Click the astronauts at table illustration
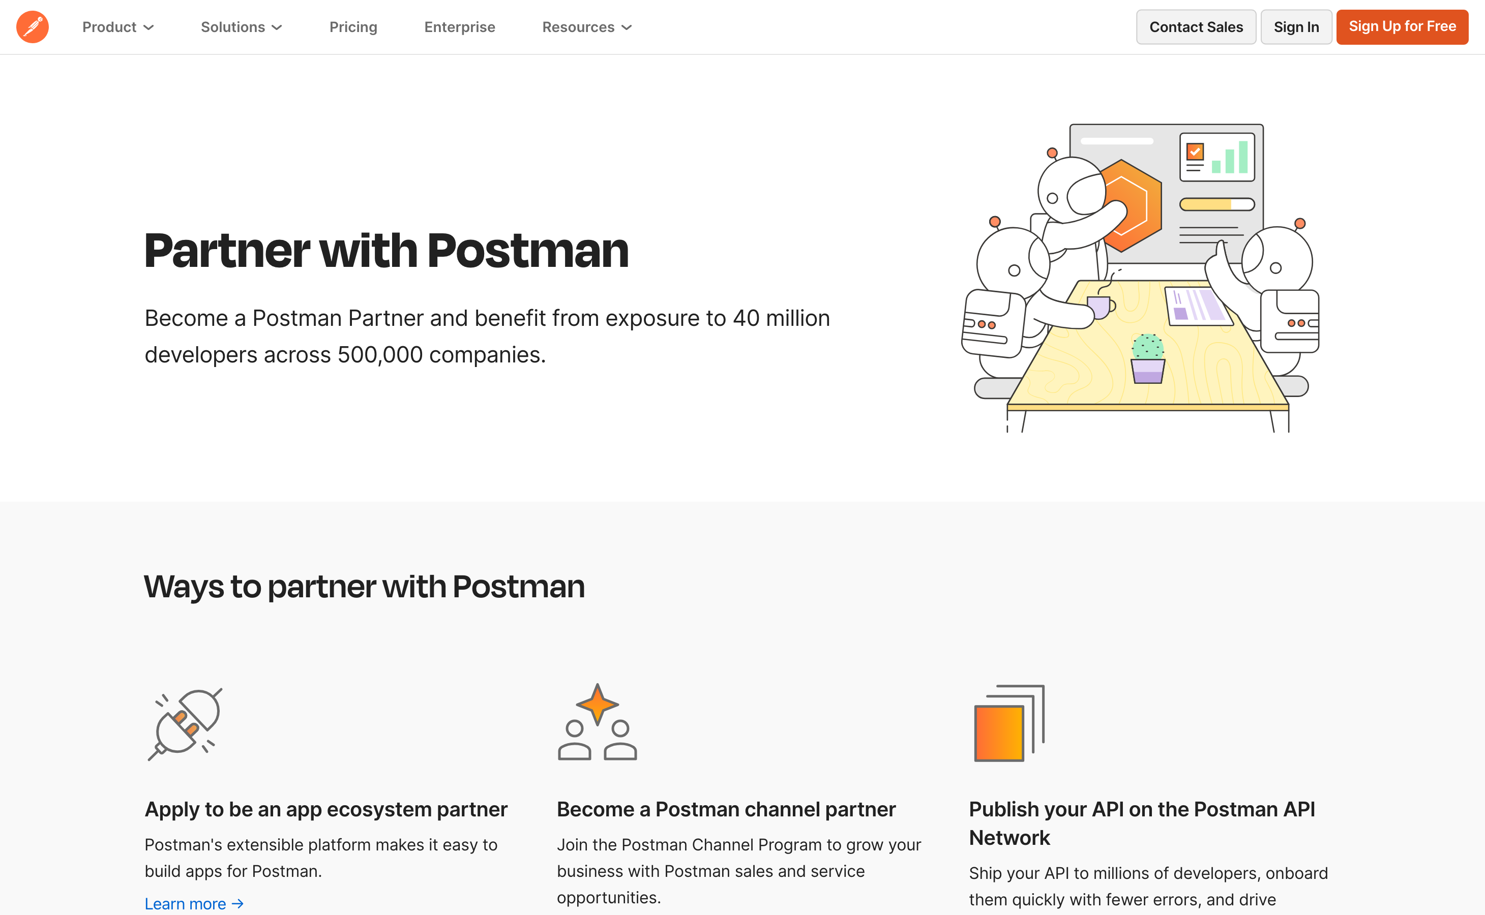 coord(1141,278)
